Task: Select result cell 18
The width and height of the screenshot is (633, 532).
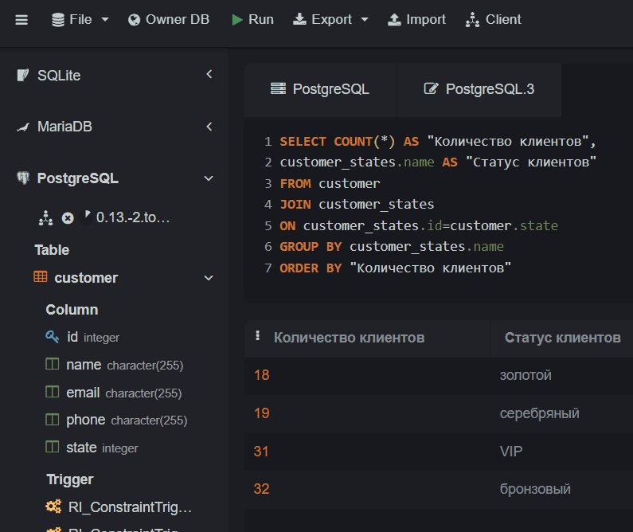Action: [x=262, y=375]
